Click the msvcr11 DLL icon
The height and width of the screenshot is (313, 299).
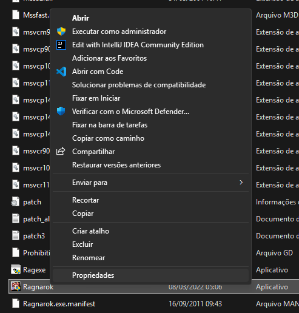(x=16, y=185)
